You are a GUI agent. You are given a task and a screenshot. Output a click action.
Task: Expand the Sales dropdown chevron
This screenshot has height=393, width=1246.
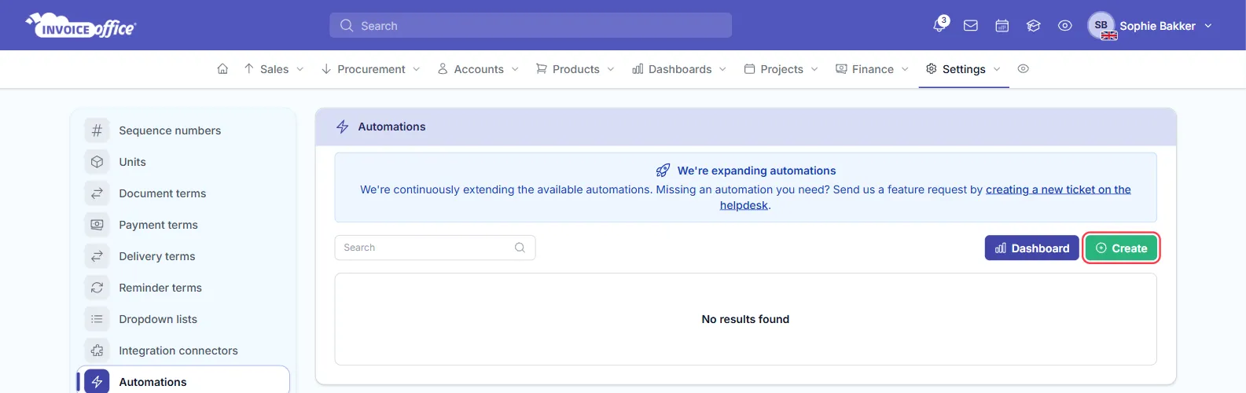click(300, 69)
